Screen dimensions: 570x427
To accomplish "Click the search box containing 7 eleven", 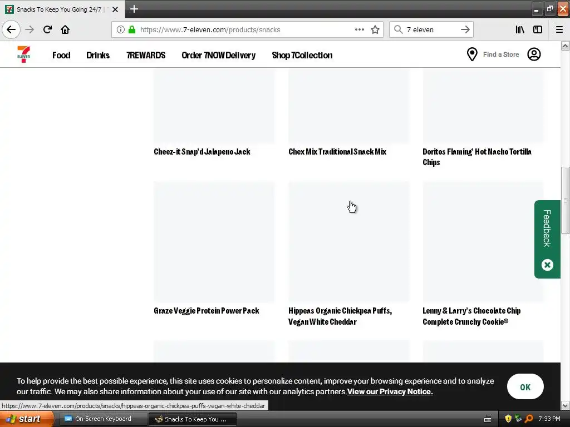I will pyautogui.click(x=431, y=29).
